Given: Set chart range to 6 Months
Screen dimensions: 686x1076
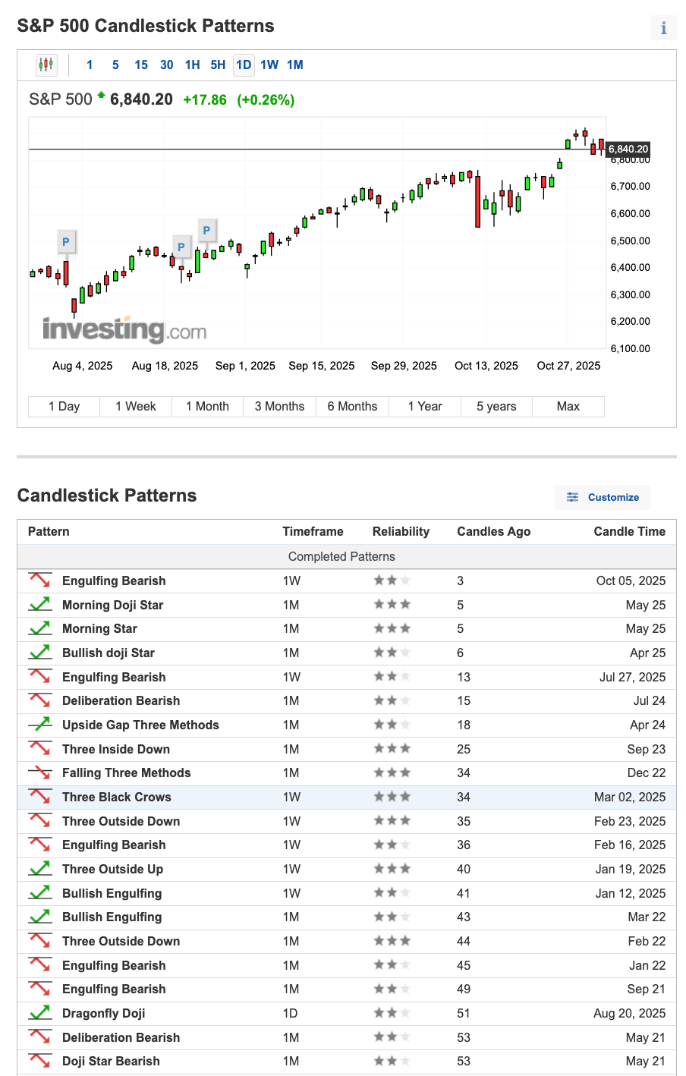Looking at the screenshot, I should click(352, 406).
